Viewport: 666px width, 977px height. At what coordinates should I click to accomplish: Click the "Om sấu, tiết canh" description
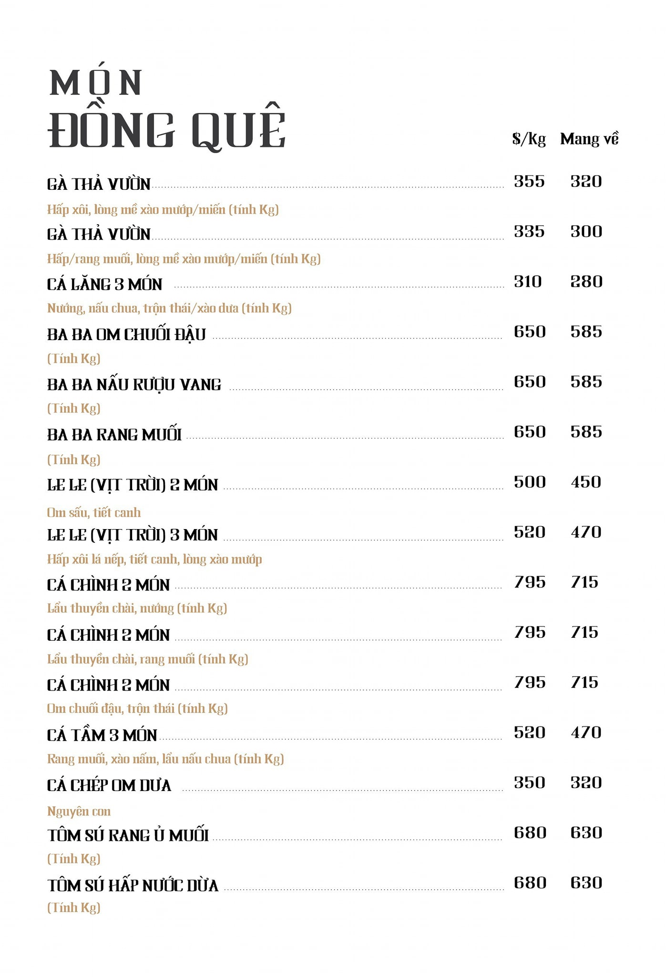coord(93,513)
